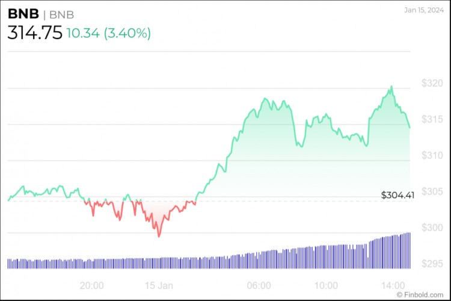The height and width of the screenshot is (301, 451).
Task: Select the 20:00 time axis label
Action: [x=92, y=285]
